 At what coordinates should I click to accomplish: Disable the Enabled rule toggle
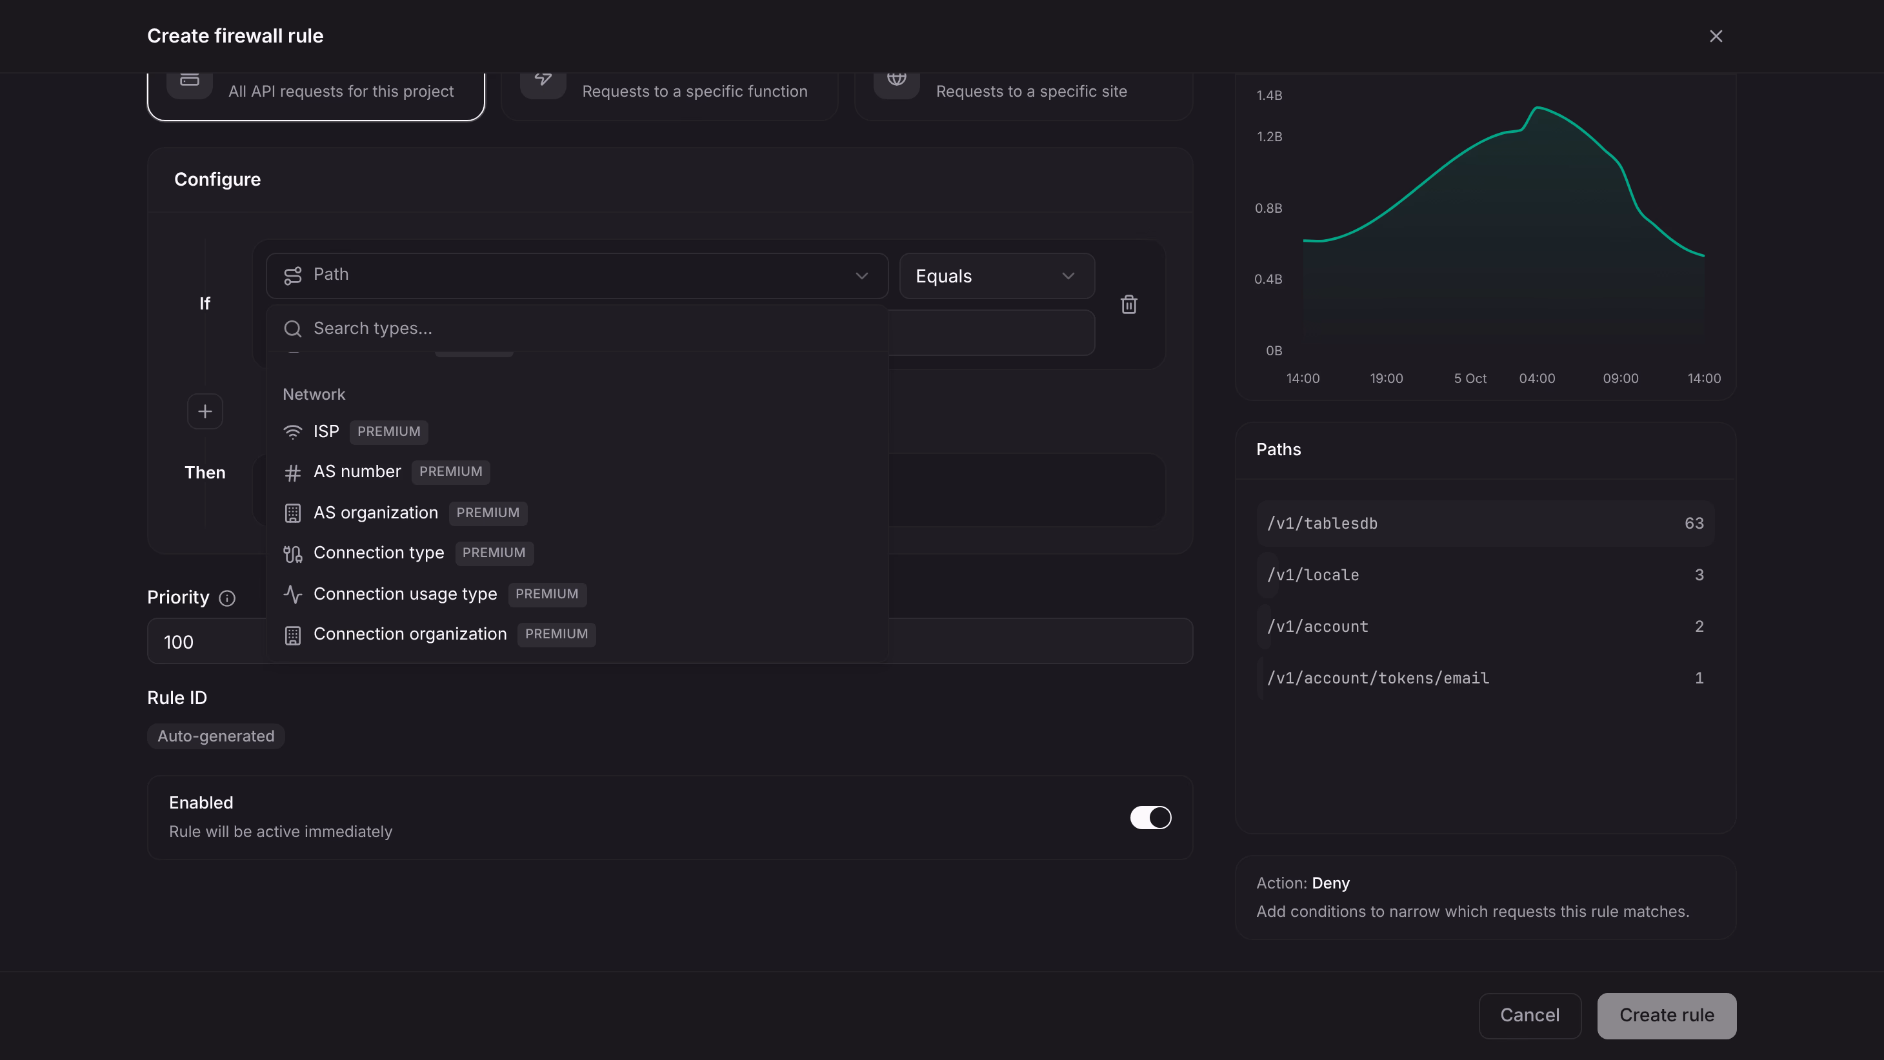pos(1150,818)
